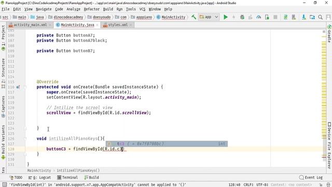
Task: Open the View menu
Action: [x=29, y=9]
